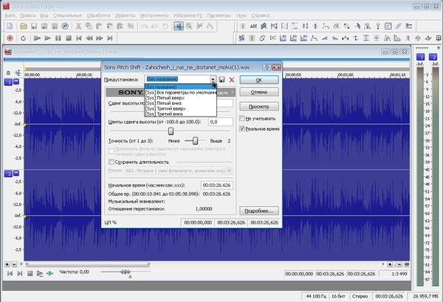Toggle Loop Playback in the transport toolbar

(23, 38)
